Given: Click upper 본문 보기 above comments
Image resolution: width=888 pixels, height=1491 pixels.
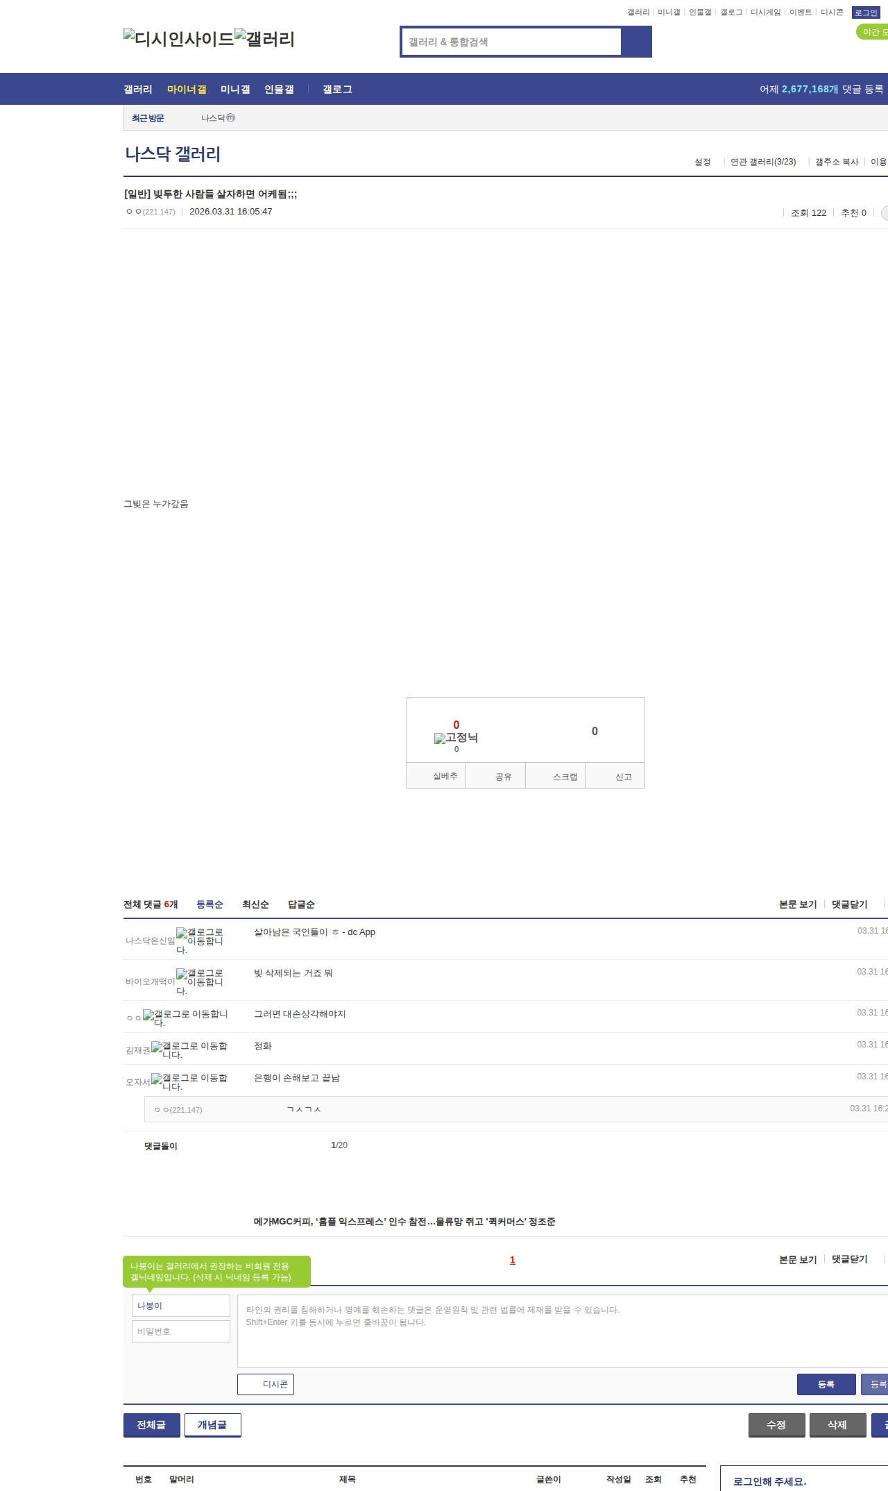Looking at the screenshot, I should pyautogui.click(x=798, y=904).
